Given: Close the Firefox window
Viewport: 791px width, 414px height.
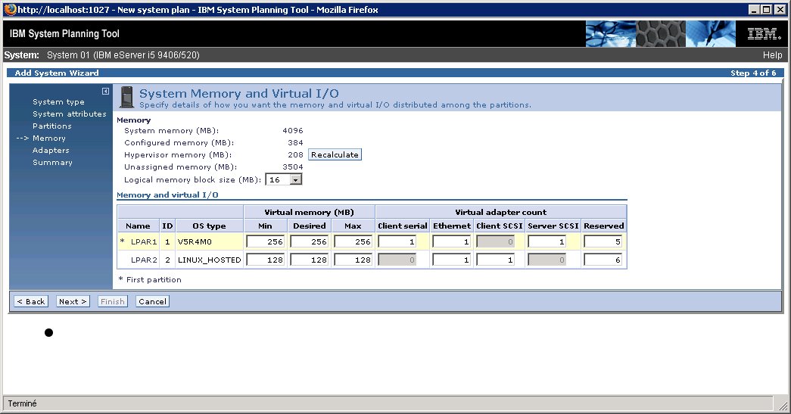Looking at the screenshot, I should click(780, 10).
